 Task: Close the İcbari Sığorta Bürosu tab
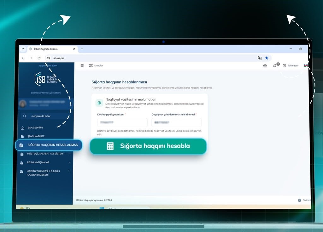[x=74, y=49]
